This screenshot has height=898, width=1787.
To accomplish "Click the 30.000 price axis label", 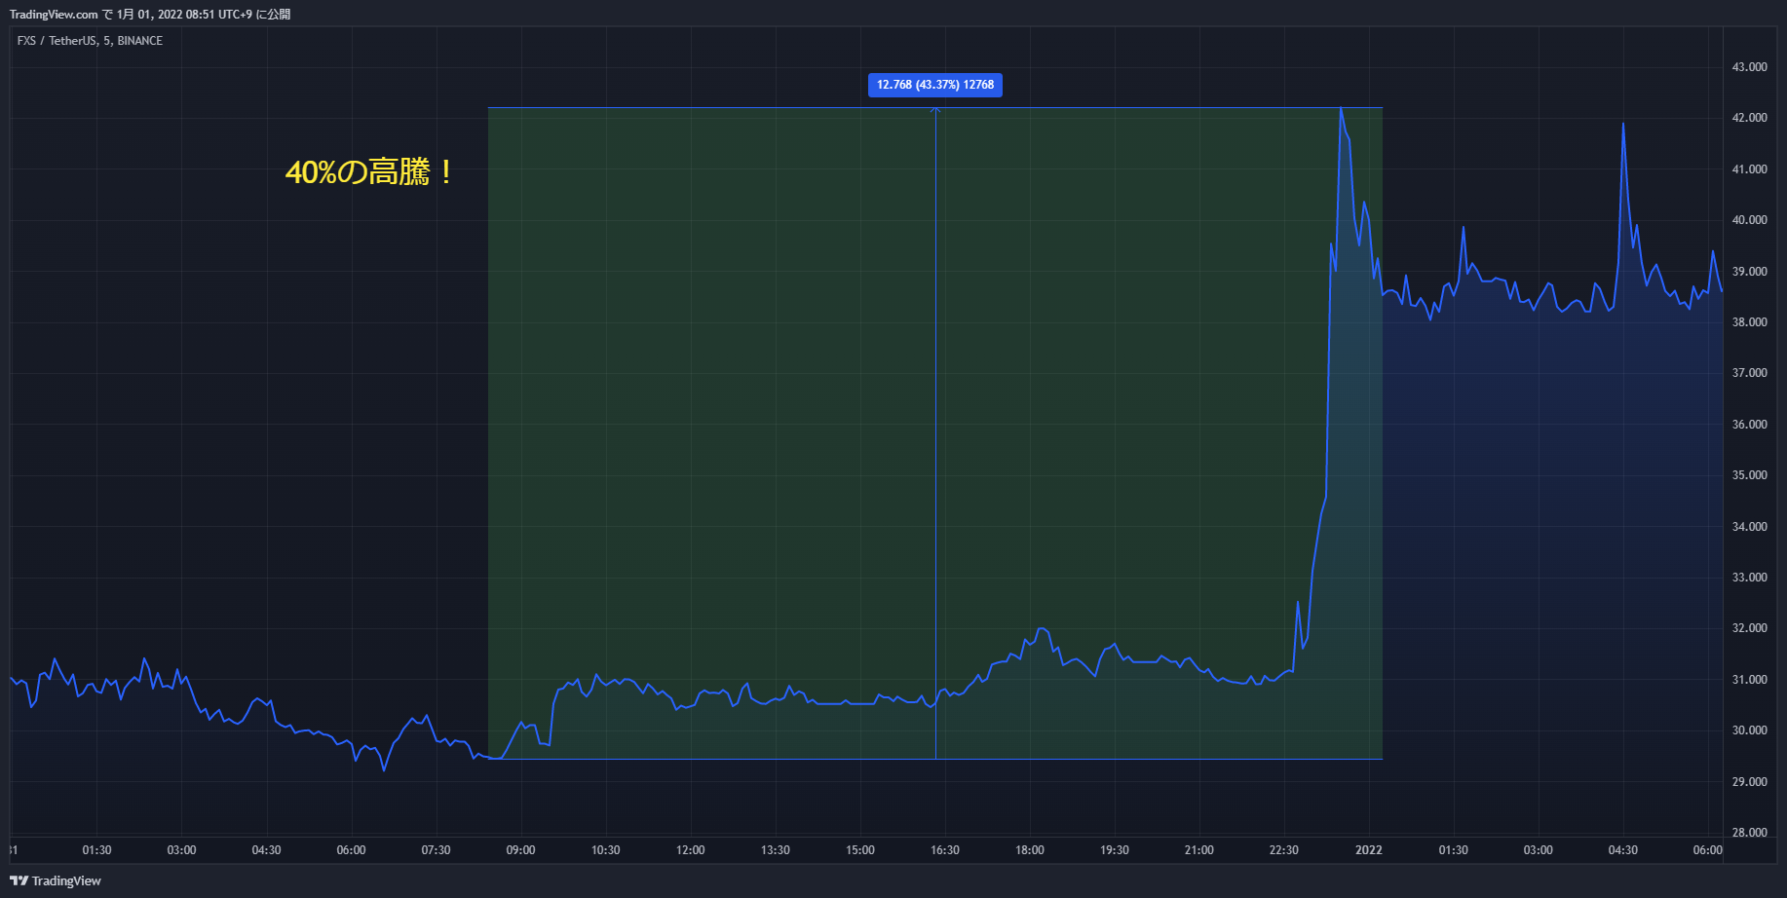I will [1749, 730].
